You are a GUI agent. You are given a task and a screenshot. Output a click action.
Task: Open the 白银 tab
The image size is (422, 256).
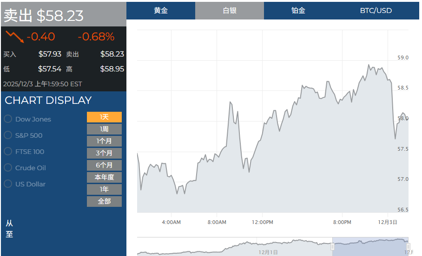230,11
